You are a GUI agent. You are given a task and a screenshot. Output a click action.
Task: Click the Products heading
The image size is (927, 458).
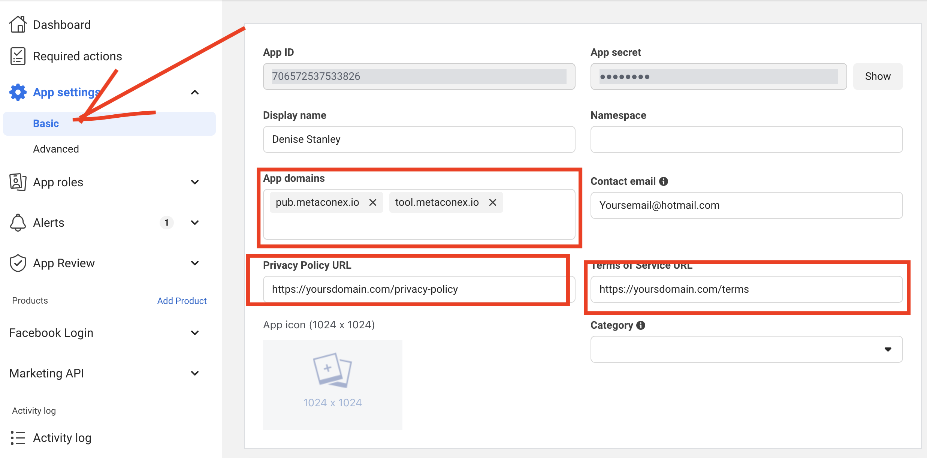coord(30,301)
